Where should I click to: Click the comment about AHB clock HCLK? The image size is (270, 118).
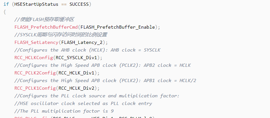coord(87,50)
